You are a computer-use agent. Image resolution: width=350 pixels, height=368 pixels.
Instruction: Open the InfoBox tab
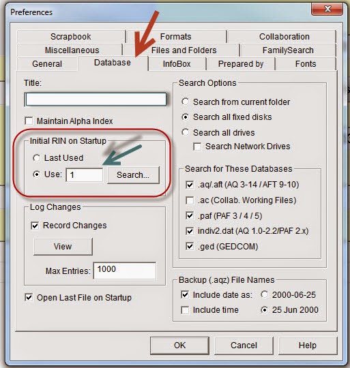click(177, 64)
